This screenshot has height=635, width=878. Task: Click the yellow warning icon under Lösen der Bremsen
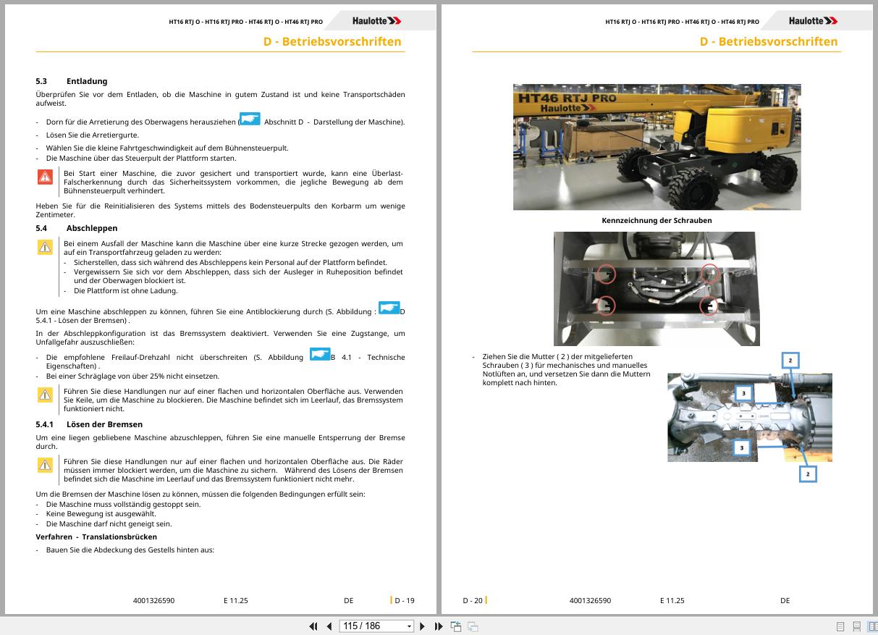click(x=46, y=465)
